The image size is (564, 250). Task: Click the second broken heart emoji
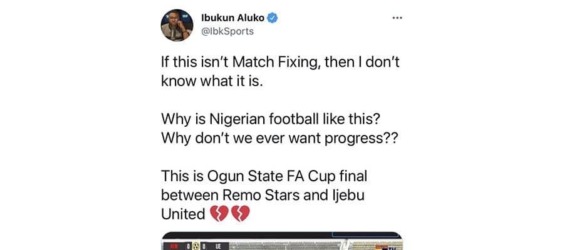(241, 214)
